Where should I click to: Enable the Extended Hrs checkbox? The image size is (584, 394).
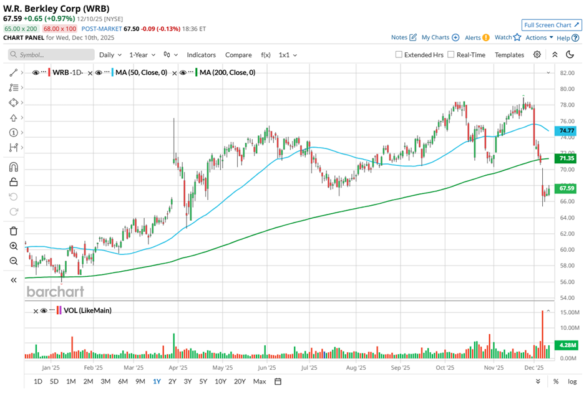tap(399, 55)
